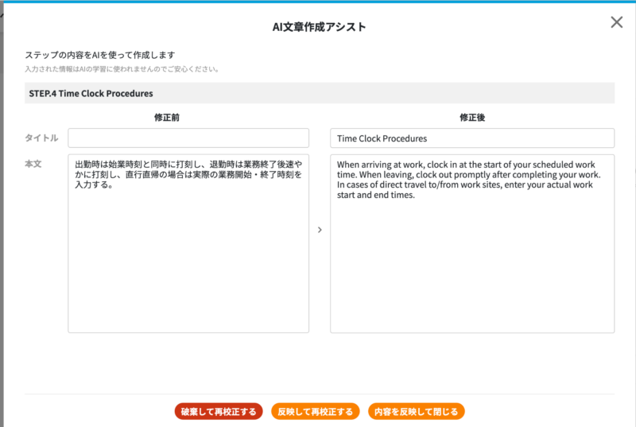The width and height of the screenshot is (636, 427).
Task: Click the タイトル label
Action: click(x=41, y=138)
